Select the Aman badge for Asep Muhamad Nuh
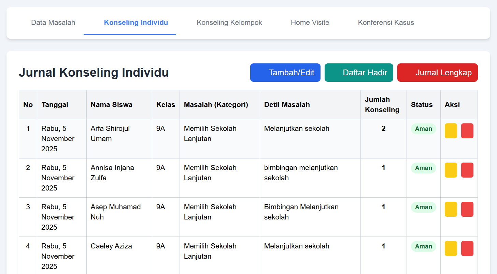This screenshot has width=497, height=274. [x=423, y=207]
